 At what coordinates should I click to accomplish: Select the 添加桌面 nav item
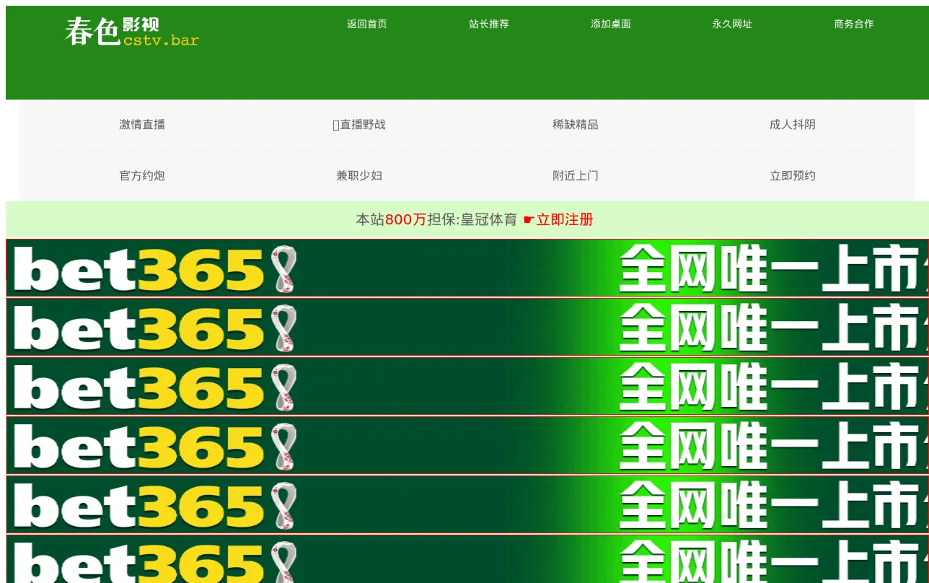pyautogui.click(x=611, y=24)
